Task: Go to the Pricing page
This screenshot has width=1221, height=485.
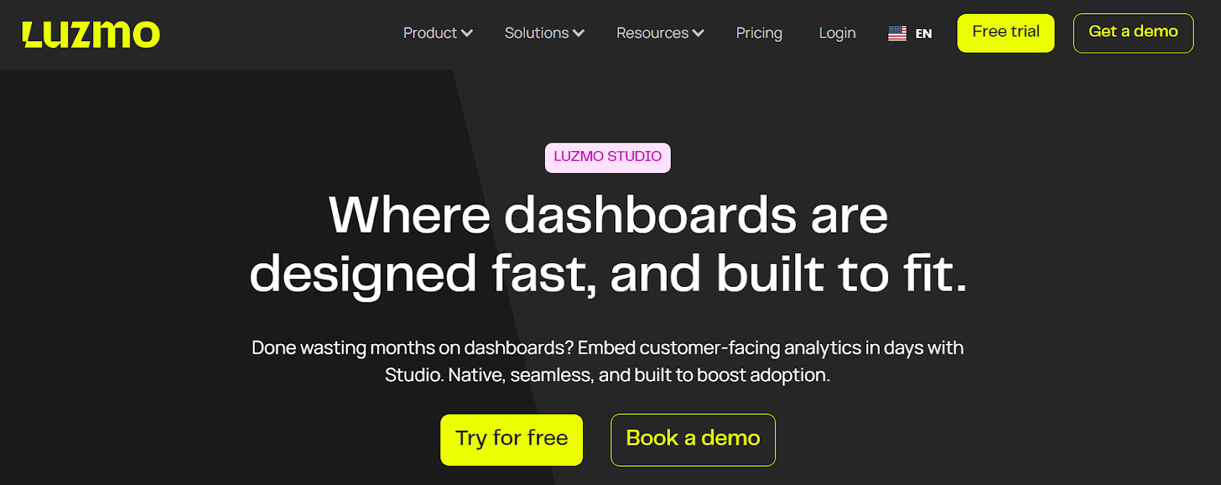Action: pyautogui.click(x=759, y=33)
